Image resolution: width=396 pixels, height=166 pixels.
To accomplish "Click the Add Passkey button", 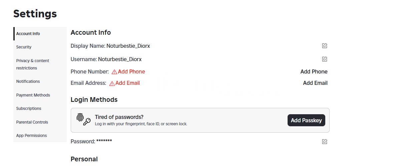I will point(306,120).
